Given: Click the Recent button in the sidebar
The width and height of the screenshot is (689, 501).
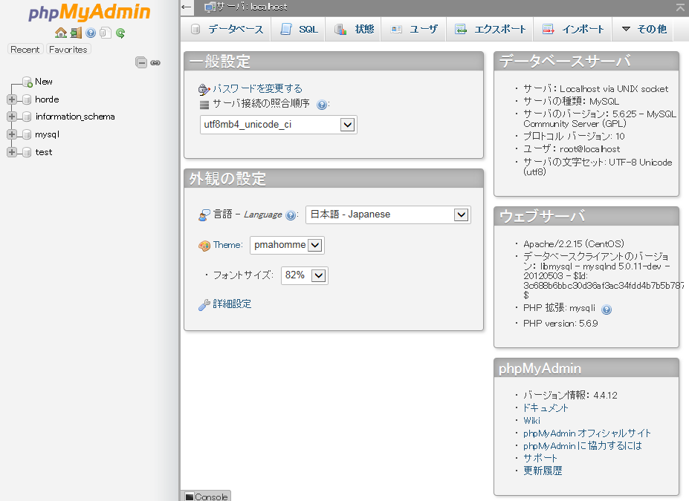Looking at the screenshot, I should coord(25,50).
